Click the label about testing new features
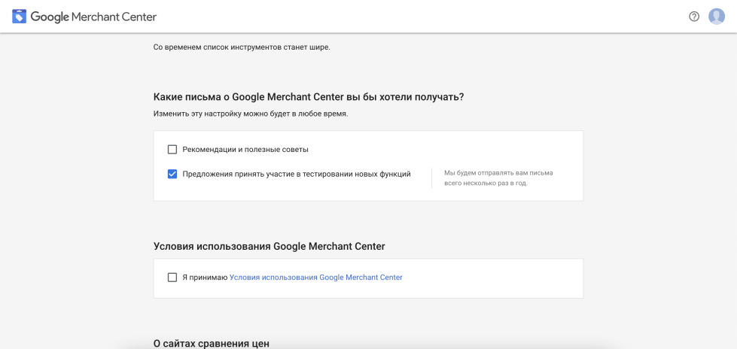Viewport: 737px width, 349px height. 297,174
